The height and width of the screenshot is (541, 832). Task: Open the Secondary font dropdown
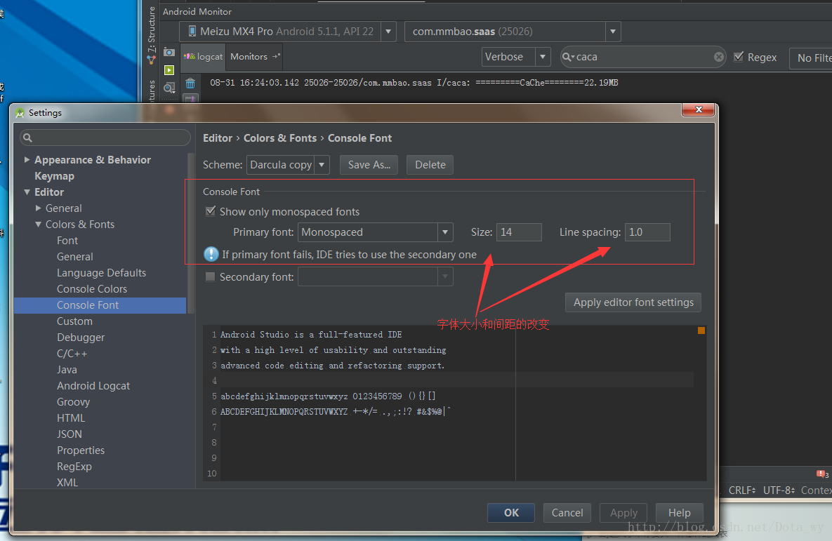(x=445, y=276)
